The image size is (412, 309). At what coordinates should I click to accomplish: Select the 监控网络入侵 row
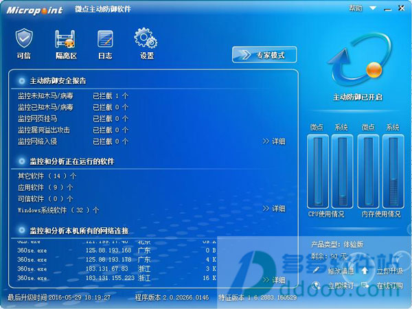point(73,141)
